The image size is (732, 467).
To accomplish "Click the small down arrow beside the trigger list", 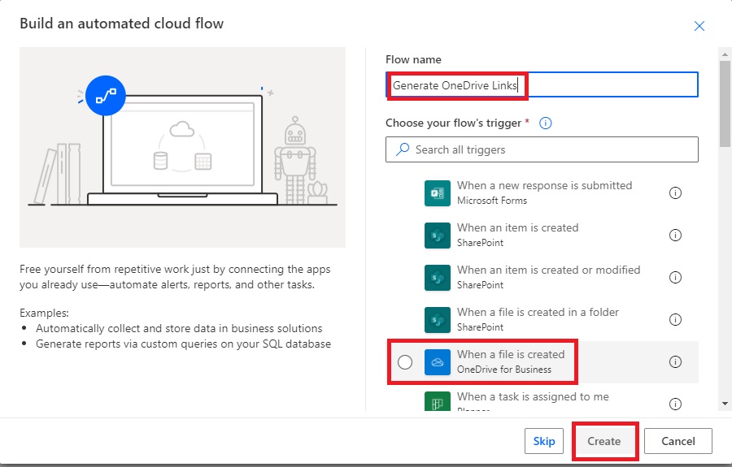I will coord(725,404).
